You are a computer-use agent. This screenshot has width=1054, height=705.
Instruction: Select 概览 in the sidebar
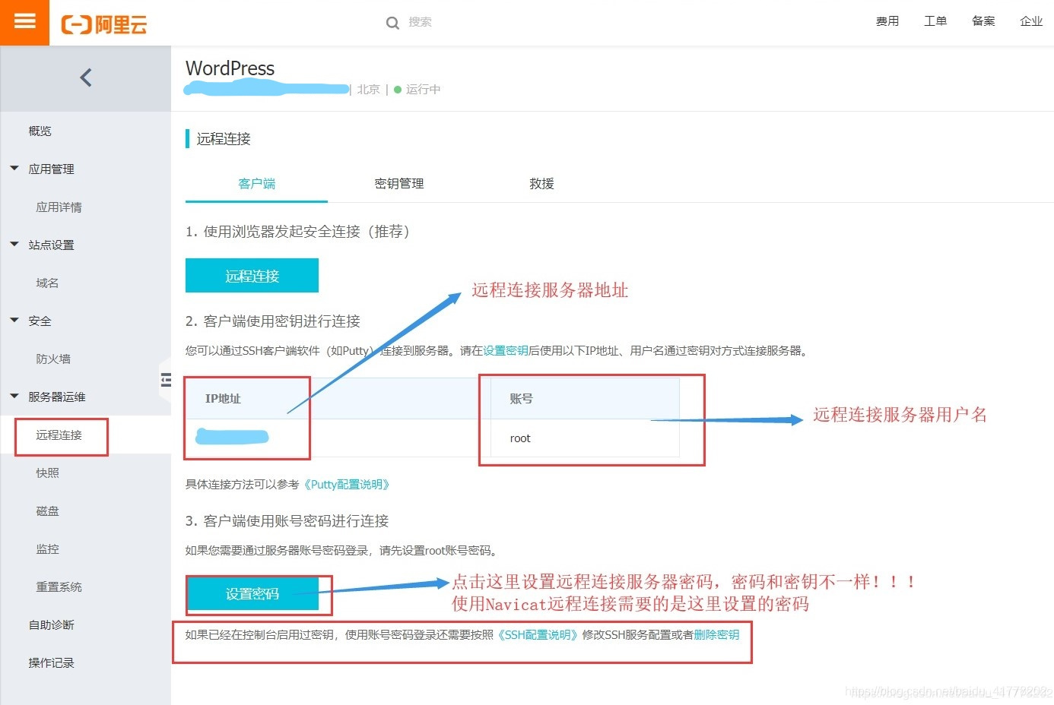(40, 131)
